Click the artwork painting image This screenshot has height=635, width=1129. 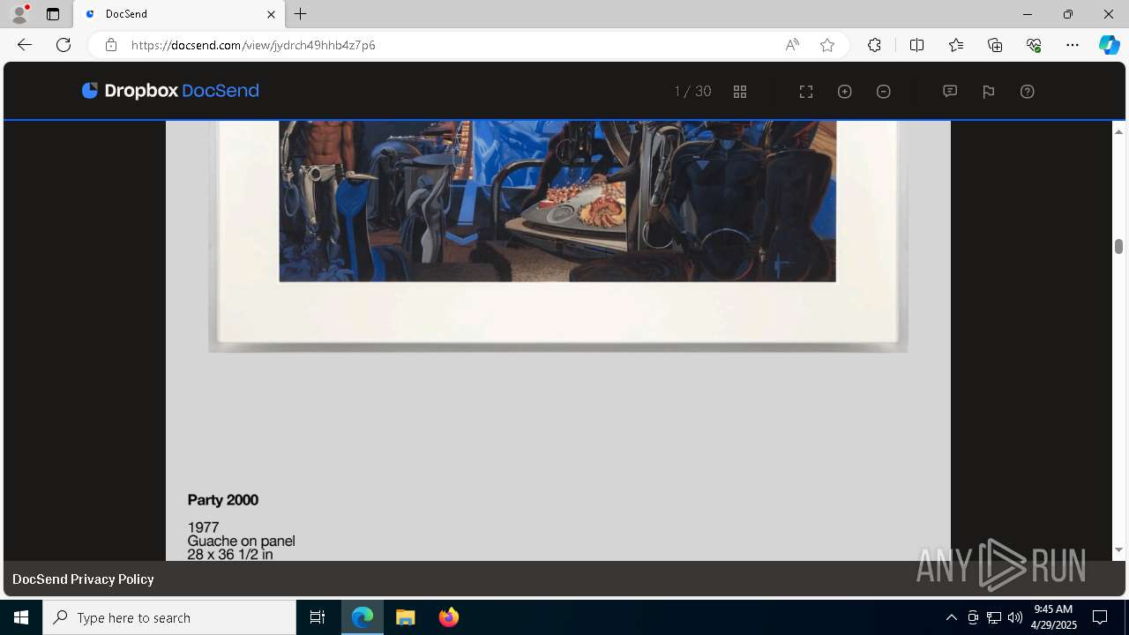coord(557,202)
